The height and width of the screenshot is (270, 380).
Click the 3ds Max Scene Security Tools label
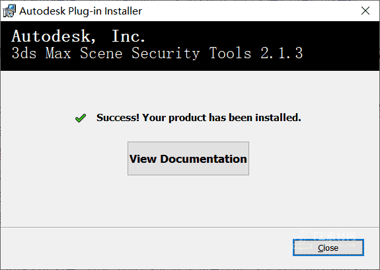132,53
